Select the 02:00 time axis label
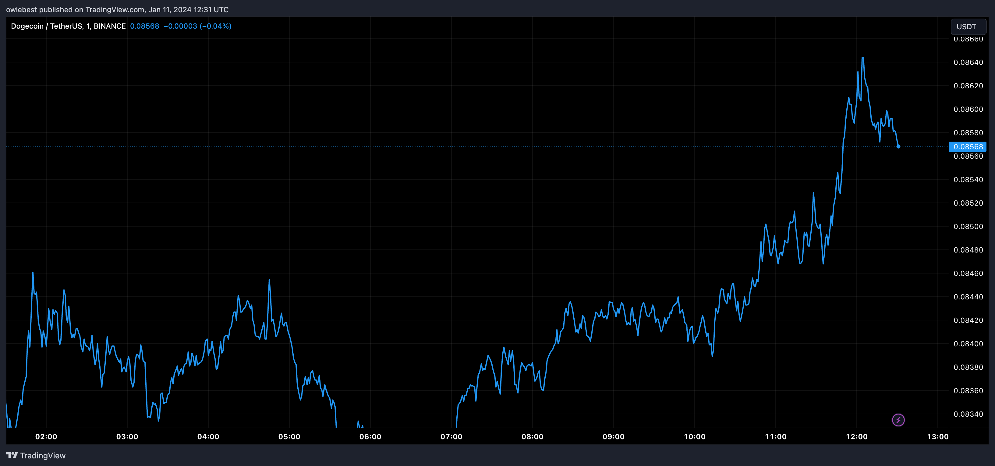The width and height of the screenshot is (995, 466). pyautogui.click(x=46, y=437)
